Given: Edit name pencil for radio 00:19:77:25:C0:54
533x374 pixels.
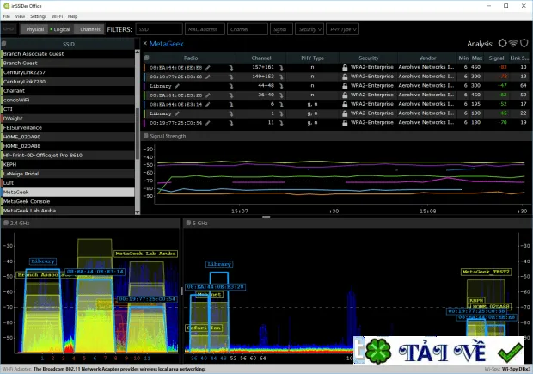Looking at the screenshot, I should (x=208, y=123).
